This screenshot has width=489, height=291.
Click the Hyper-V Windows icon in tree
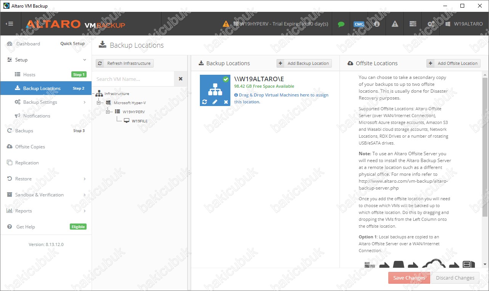[x=108, y=103]
